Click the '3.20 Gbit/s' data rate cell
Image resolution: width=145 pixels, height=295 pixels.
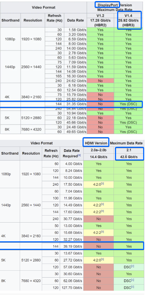[75, 34]
